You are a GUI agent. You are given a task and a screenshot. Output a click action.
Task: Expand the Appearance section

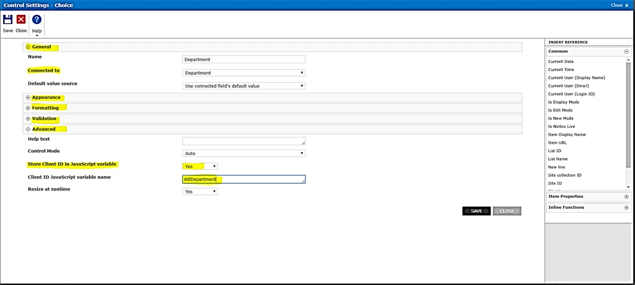28,97
